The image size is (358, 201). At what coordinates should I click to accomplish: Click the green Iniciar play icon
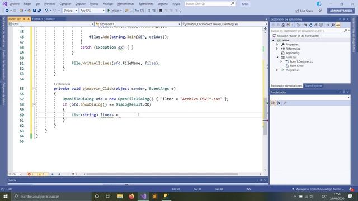coord(109,11)
